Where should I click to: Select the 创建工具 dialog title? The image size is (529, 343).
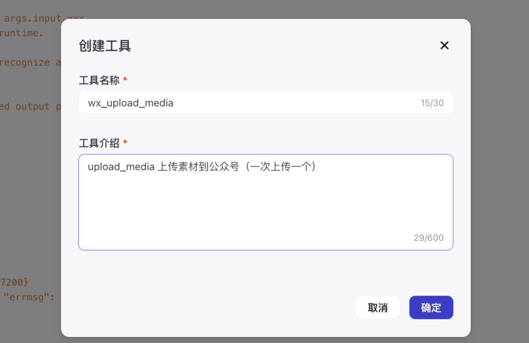tap(104, 45)
